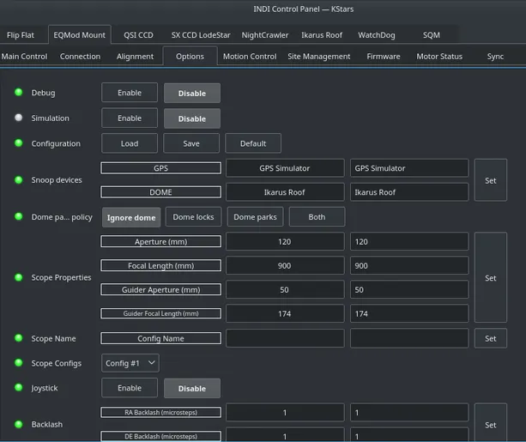Go to the Main Control tab

click(24, 57)
